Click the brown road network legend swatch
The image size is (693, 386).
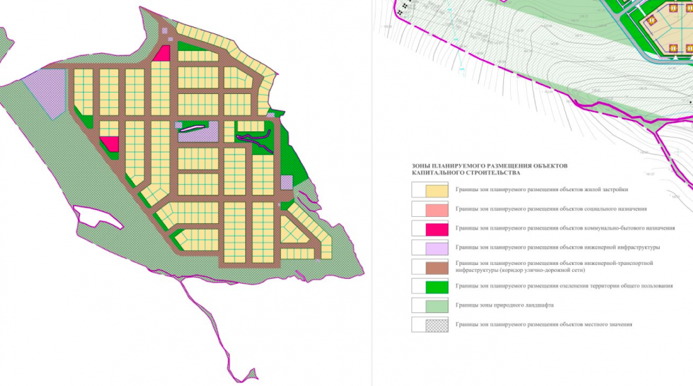pyautogui.click(x=437, y=267)
